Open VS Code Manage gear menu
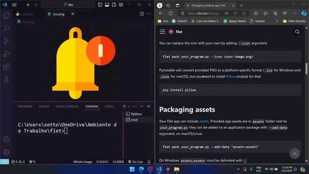 [x=6, y=152]
